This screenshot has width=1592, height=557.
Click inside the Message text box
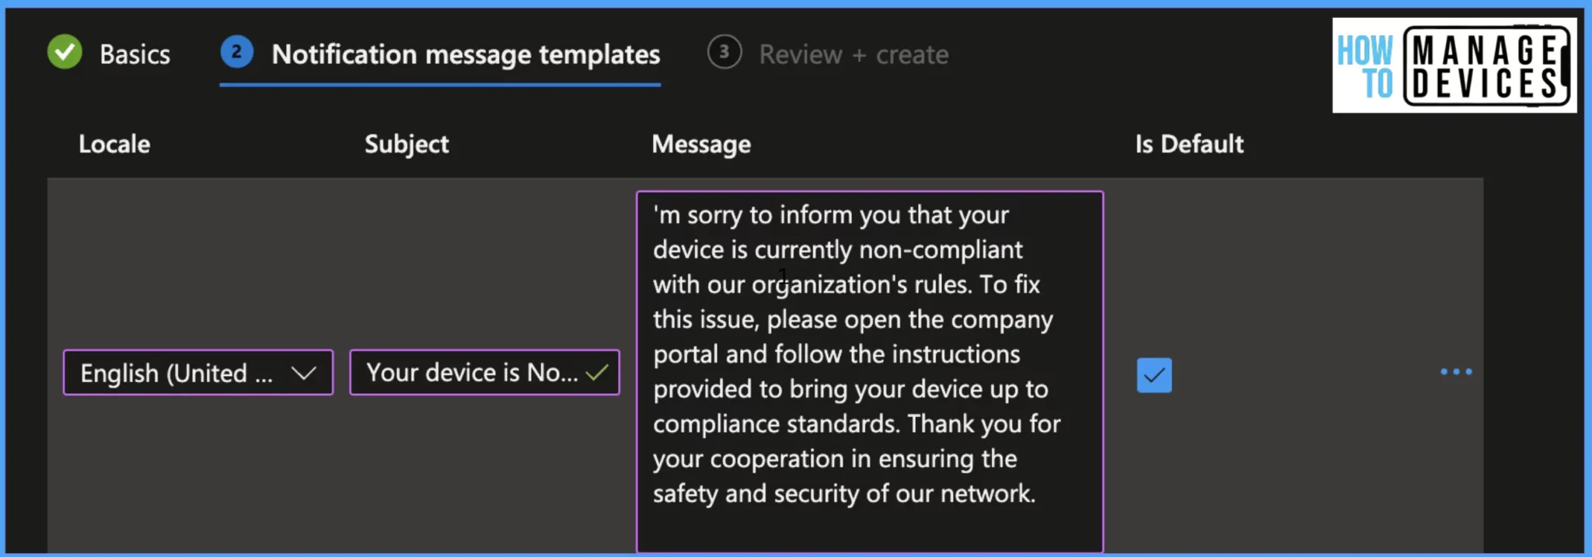point(870,372)
